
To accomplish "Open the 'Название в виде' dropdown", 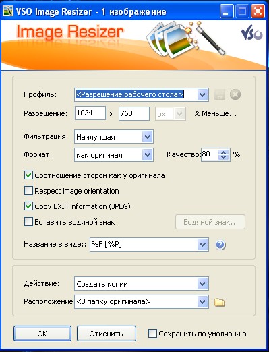I will (202, 244).
